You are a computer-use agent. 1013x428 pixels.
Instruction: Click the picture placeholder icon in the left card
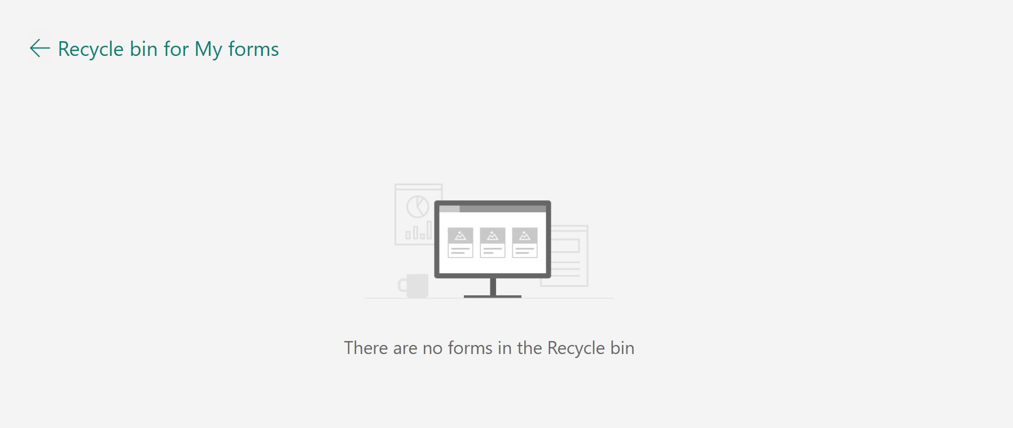point(461,235)
